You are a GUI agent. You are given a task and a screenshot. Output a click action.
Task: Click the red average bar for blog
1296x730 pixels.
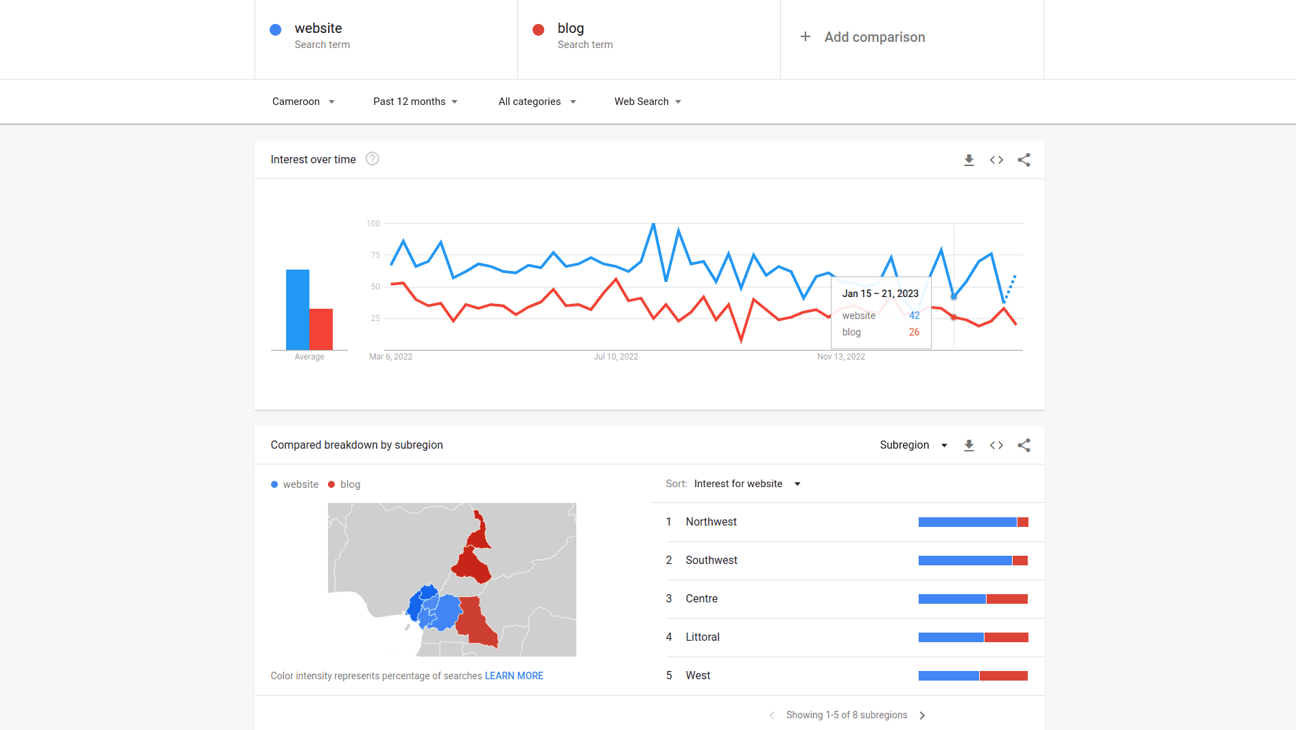321,329
